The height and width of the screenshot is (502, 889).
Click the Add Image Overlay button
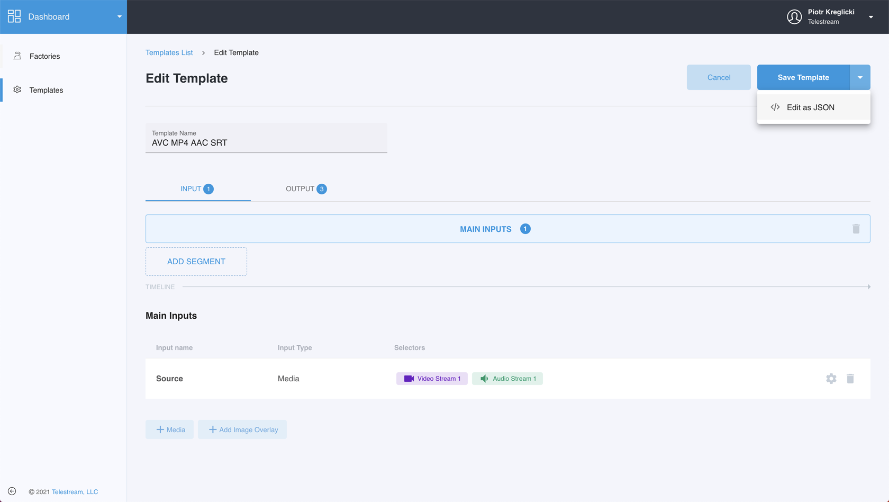242,429
